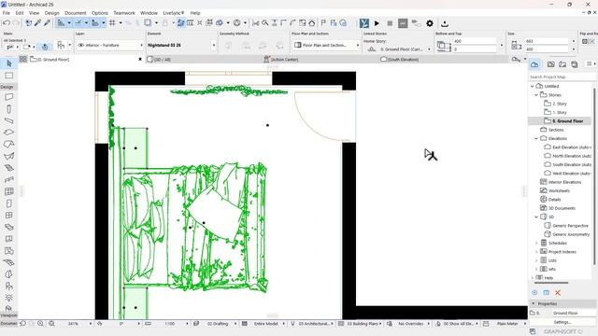The width and height of the screenshot is (598, 336).
Task: Switch to the Action Center tab
Action: click(x=284, y=60)
